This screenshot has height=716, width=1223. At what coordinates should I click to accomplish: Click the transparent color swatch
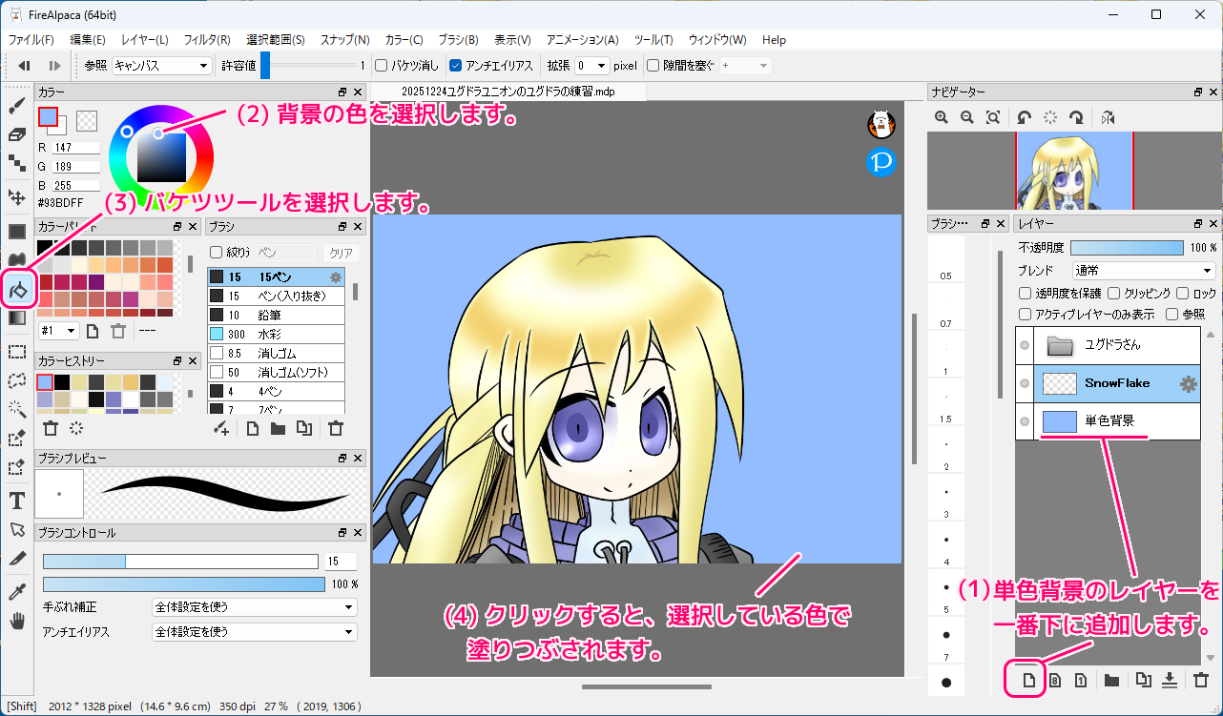(x=87, y=120)
